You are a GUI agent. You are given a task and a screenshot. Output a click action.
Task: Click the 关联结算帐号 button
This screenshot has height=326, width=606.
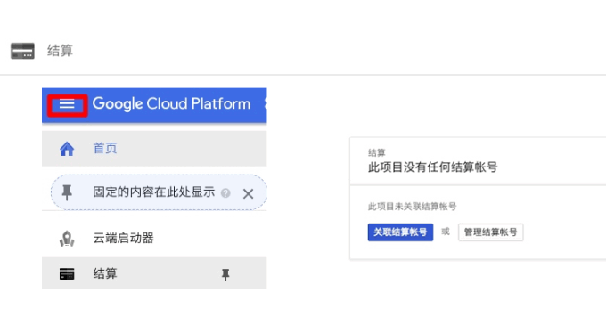[x=400, y=232]
